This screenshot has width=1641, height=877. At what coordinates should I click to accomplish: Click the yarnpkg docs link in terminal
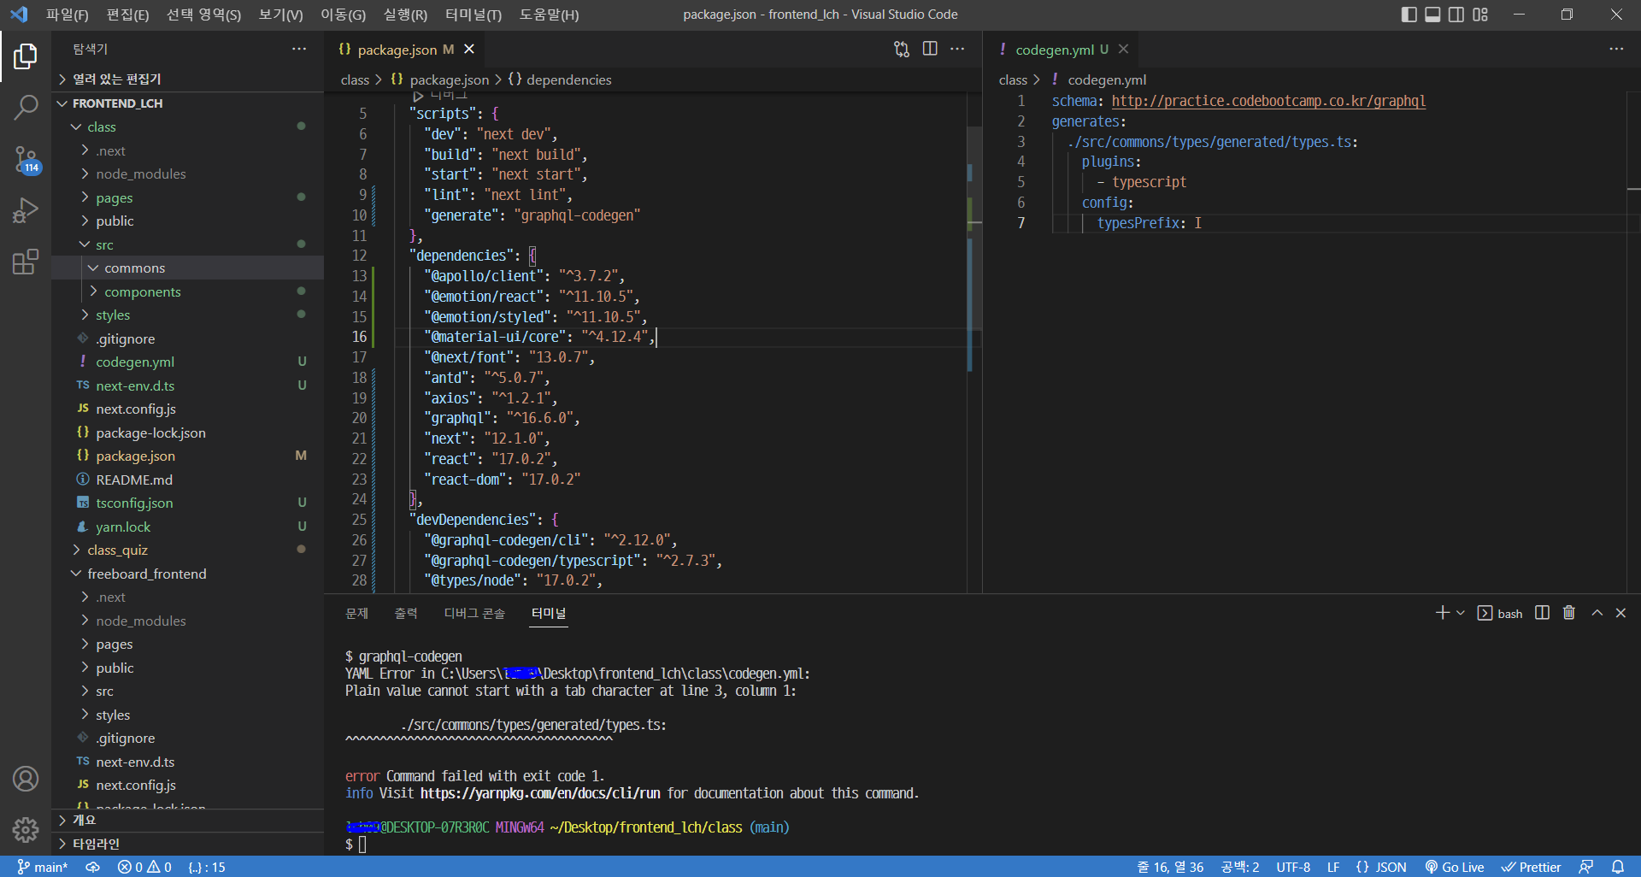pos(540,793)
